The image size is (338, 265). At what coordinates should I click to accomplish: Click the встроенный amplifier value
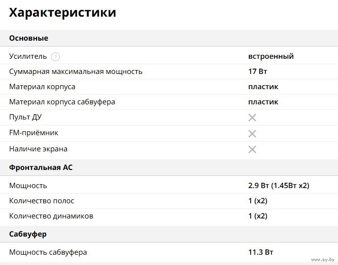pyautogui.click(x=271, y=56)
